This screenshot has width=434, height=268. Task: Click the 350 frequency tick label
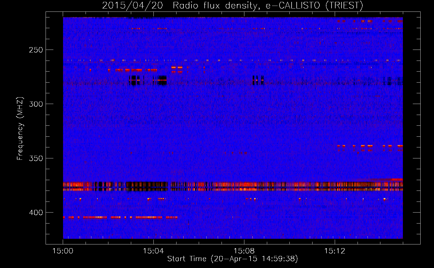click(x=36, y=158)
